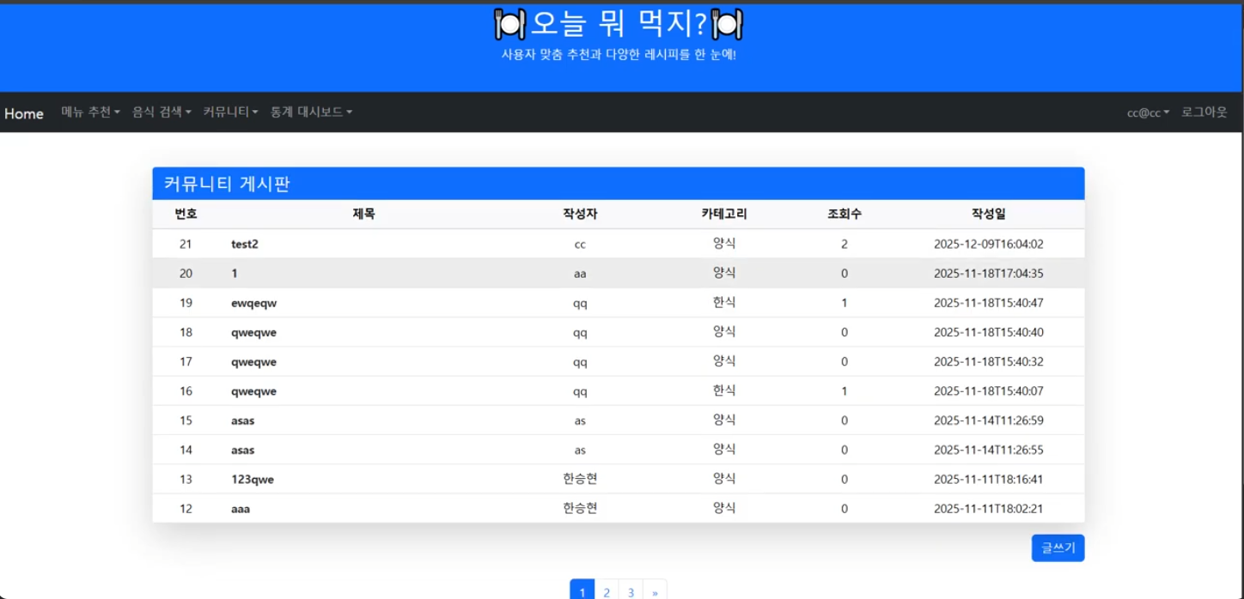
Task: Click date 2025-11-11T18:02:21
Action: (989, 509)
